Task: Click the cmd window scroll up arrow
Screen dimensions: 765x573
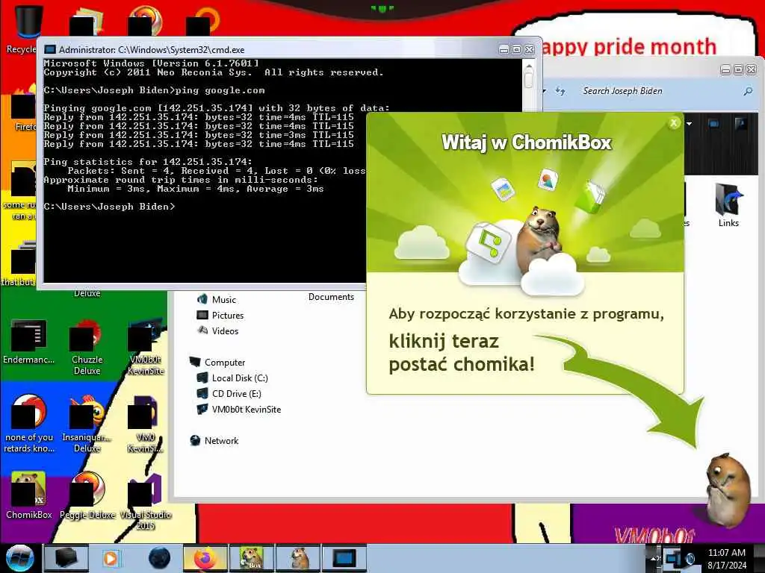Action: pyautogui.click(x=529, y=66)
